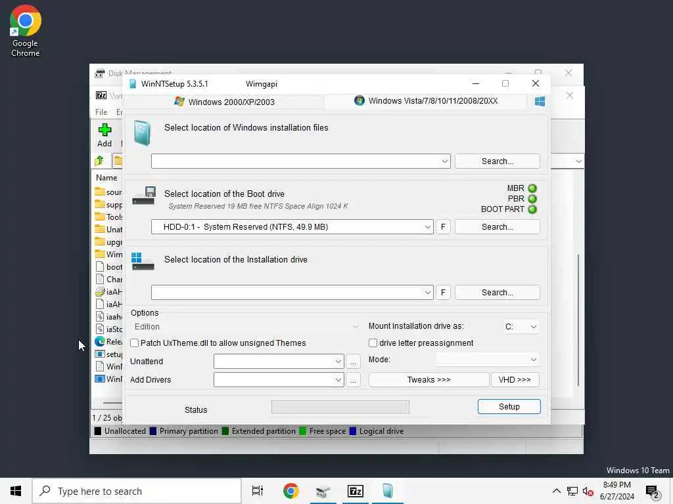The image size is (673, 504).
Task: Open the Mode dropdown
Action: (488, 359)
